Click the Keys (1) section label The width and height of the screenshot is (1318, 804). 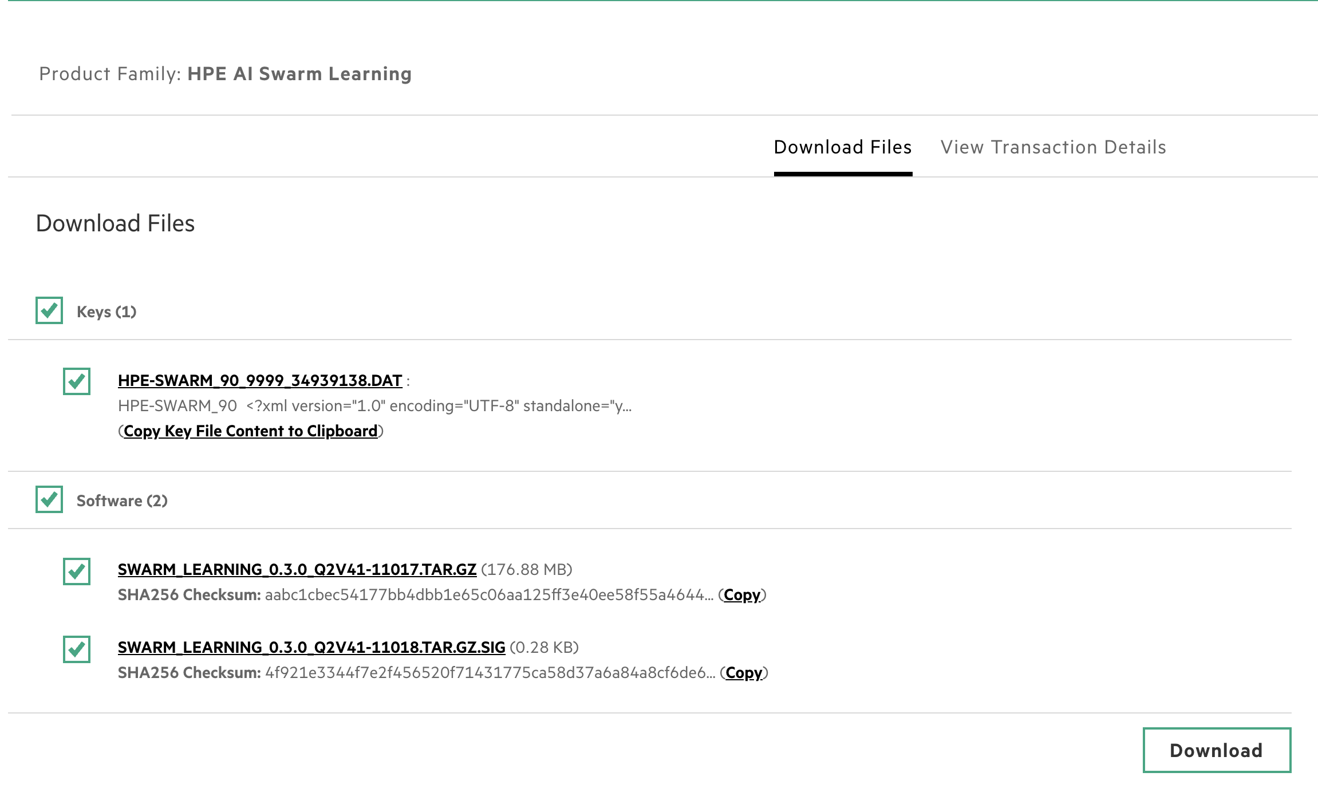point(106,312)
